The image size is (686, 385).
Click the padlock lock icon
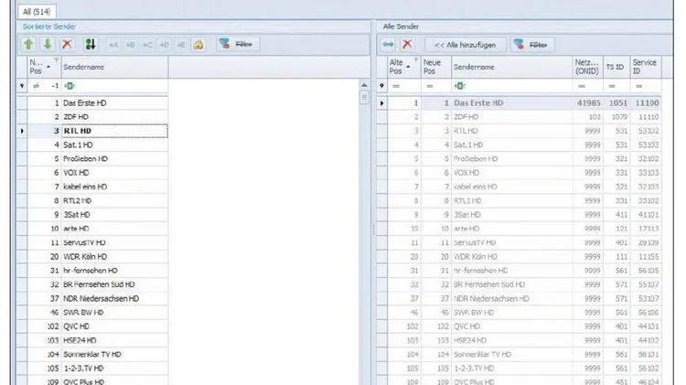coord(198,45)
